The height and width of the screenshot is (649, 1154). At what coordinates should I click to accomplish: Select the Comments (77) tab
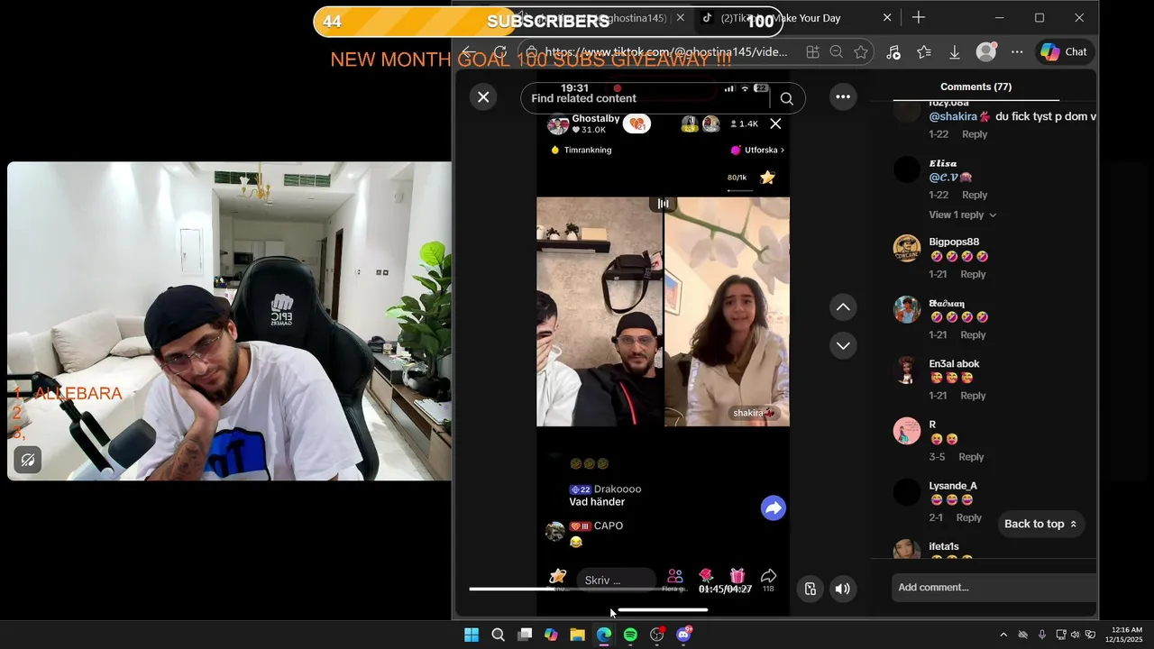click(x=975, y=87)
